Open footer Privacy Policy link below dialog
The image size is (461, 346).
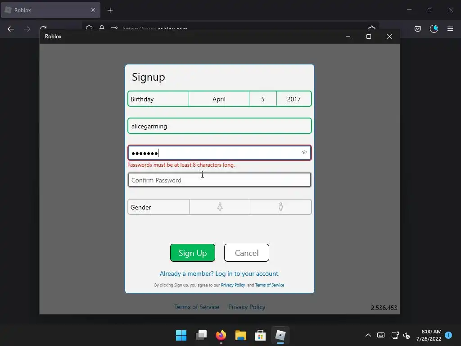tap(247, 307)
